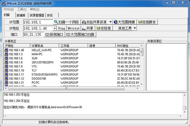Click computer icon for 192.168.1.21
Viewport: 190px width, 126px height.
(6, 83)
